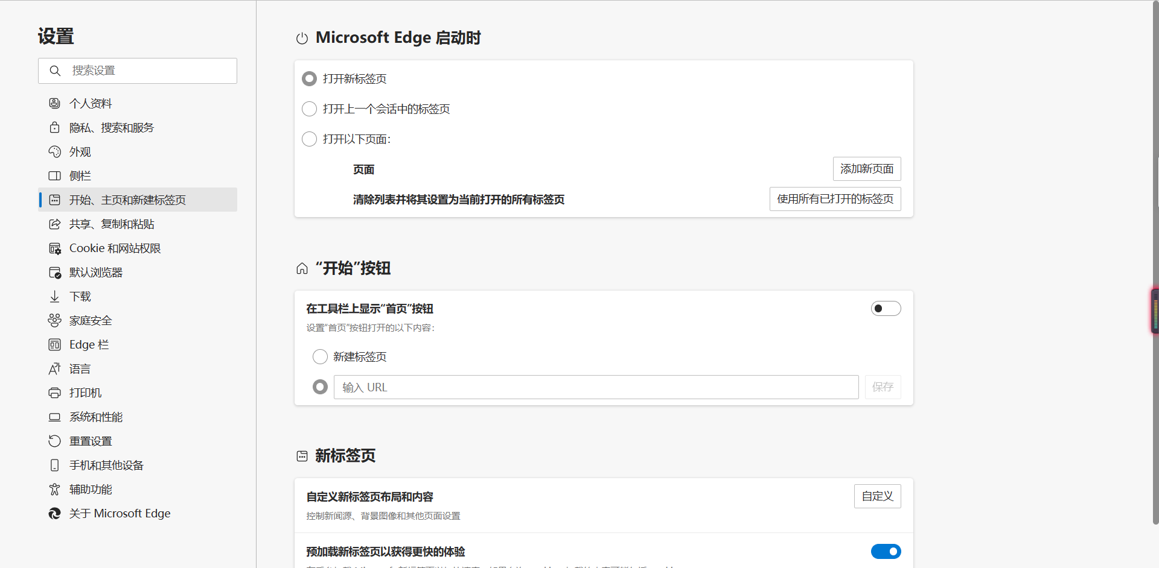Click the family icon next to 家庭安全
The height and width of the screenshot is (568, 1159).
54,320
